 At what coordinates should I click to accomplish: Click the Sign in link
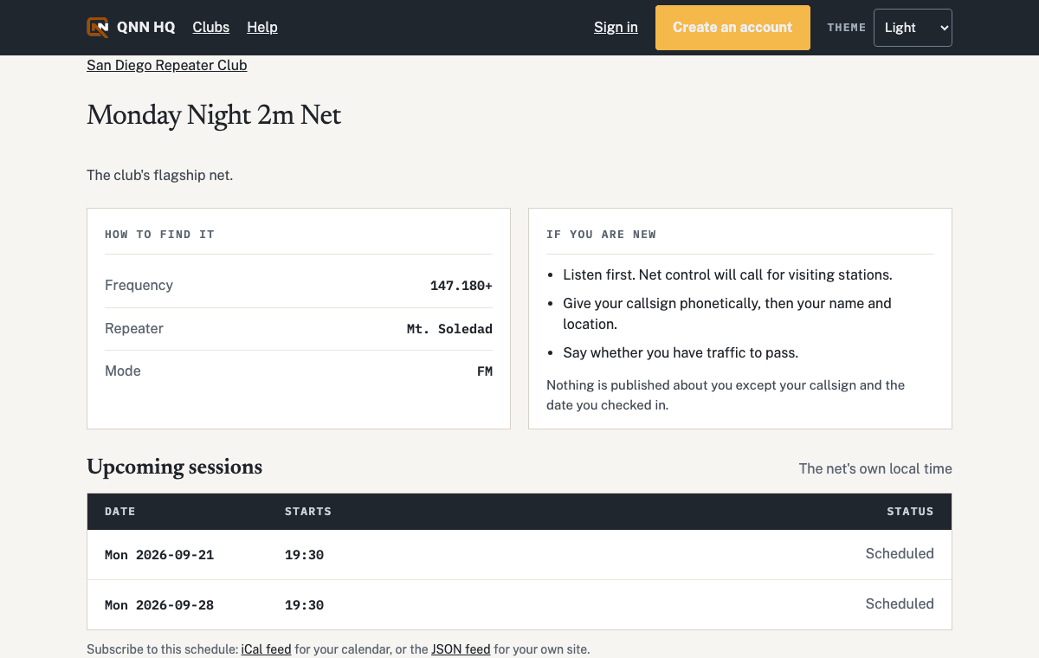616,28
